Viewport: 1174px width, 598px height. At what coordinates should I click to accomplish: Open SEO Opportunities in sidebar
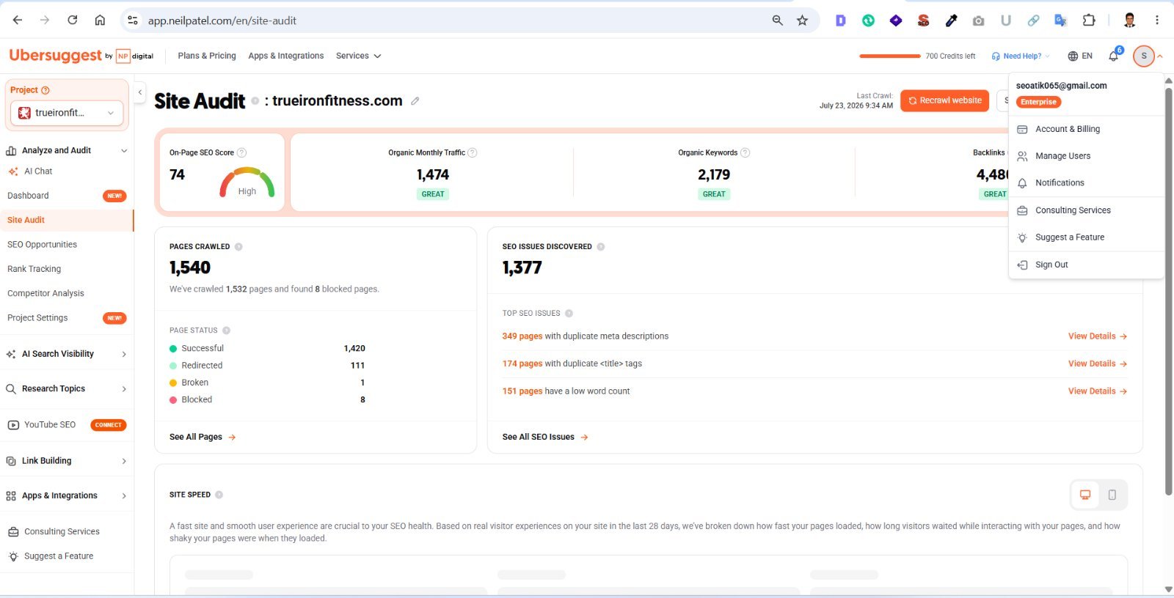(42, 245)
